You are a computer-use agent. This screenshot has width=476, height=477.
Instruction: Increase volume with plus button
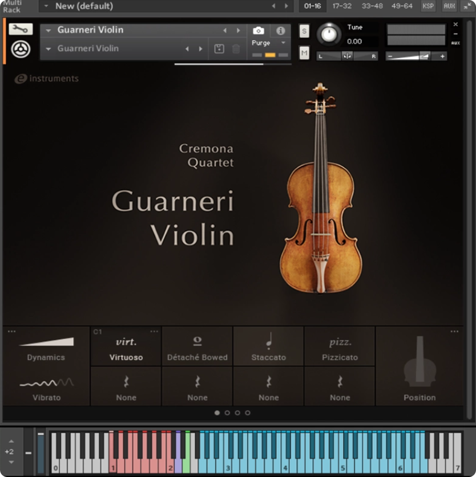click(x=442, y=56)
